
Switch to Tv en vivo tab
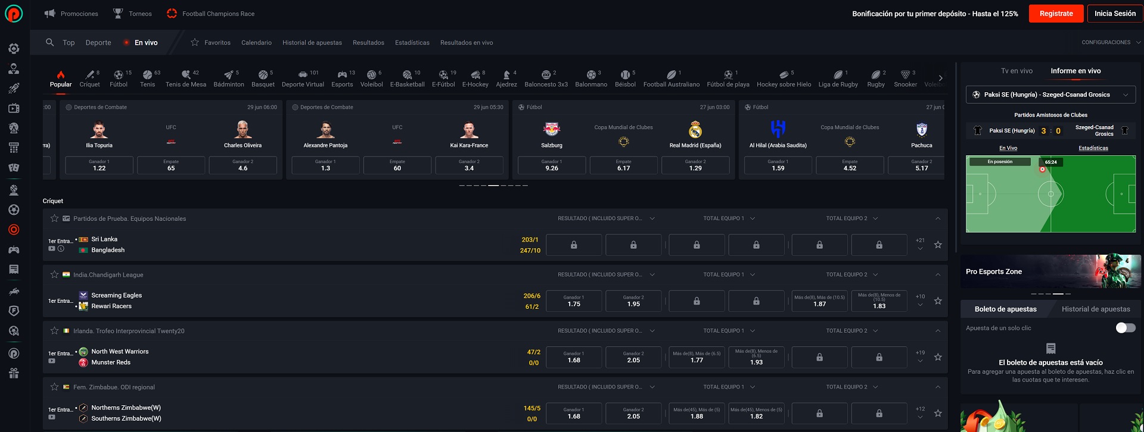point(1016,71)
